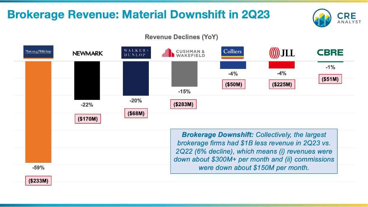The image size is (368, 207).
Task: Click the Brokerage Downshift callout text box
Action: (x=254, y=151)
